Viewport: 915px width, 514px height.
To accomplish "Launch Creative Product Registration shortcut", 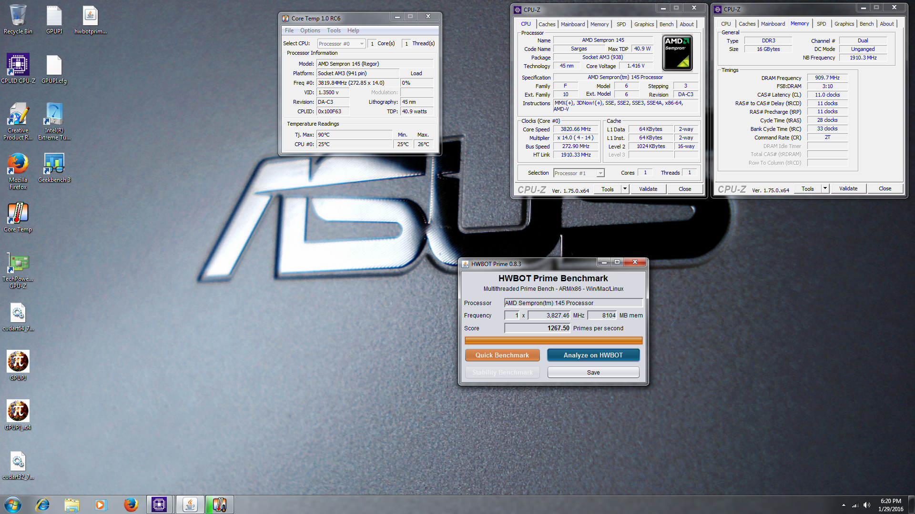I will [x=18, y=121].
